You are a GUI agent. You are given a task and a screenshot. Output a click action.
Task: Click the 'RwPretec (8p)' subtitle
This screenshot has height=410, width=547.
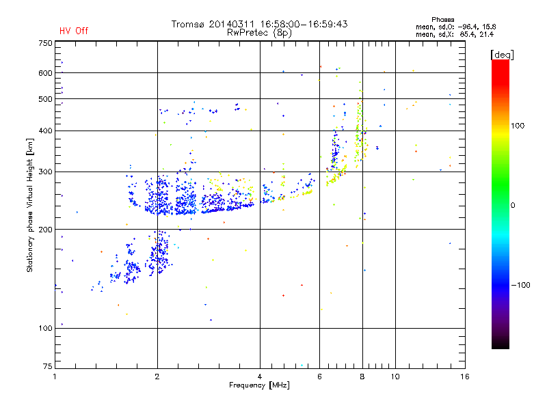[x=259, y=33]
